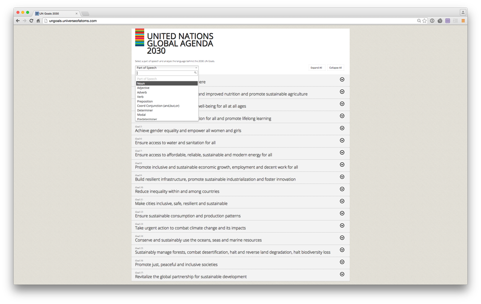This screenshot has height=304, width=481.
Task: Reload the page with the refresh icon
Action: [x=31, y=21]
